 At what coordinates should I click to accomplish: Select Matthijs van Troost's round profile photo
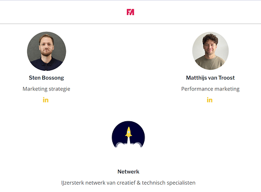click(210, 51)
